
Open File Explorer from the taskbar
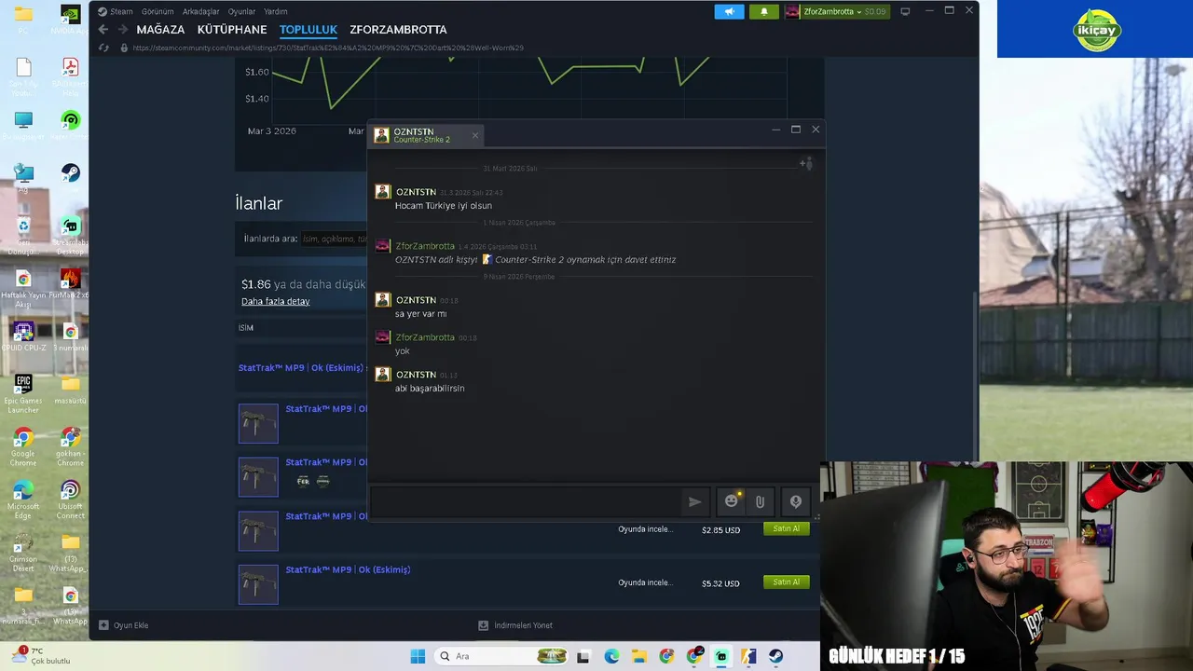tap(638, 656)
